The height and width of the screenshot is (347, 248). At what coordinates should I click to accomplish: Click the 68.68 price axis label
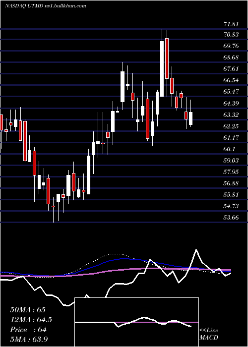tap(231, 57)
